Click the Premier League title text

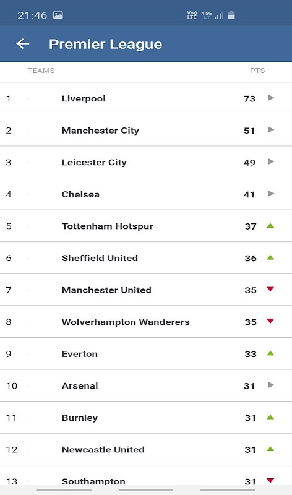click(105, 44)
